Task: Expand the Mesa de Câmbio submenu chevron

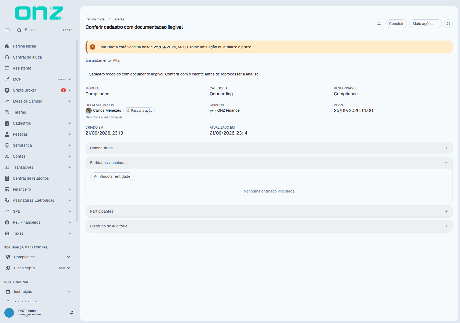Action: [70, 101]
